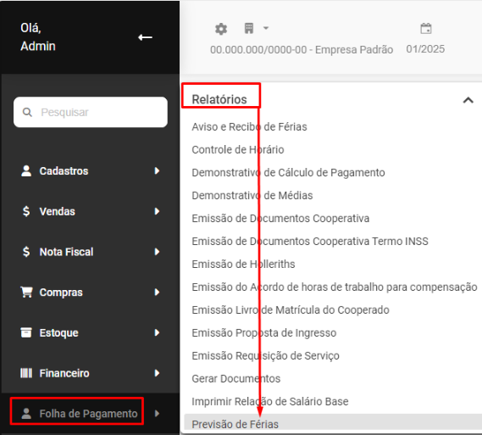Click the Cadastros person icon
482x435 pixels.
26,170
